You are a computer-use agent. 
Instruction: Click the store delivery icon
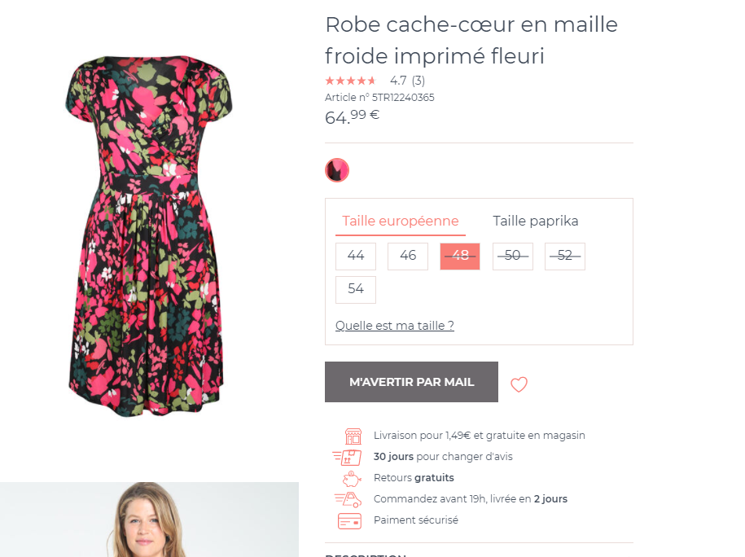352,435
